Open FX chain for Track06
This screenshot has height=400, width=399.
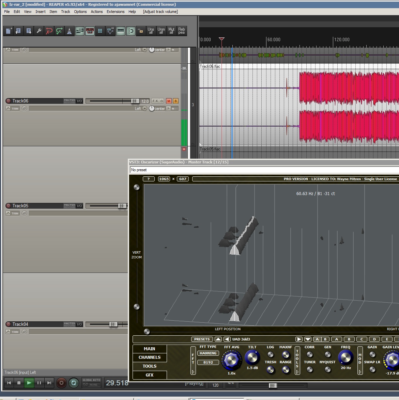pos(155,101)
